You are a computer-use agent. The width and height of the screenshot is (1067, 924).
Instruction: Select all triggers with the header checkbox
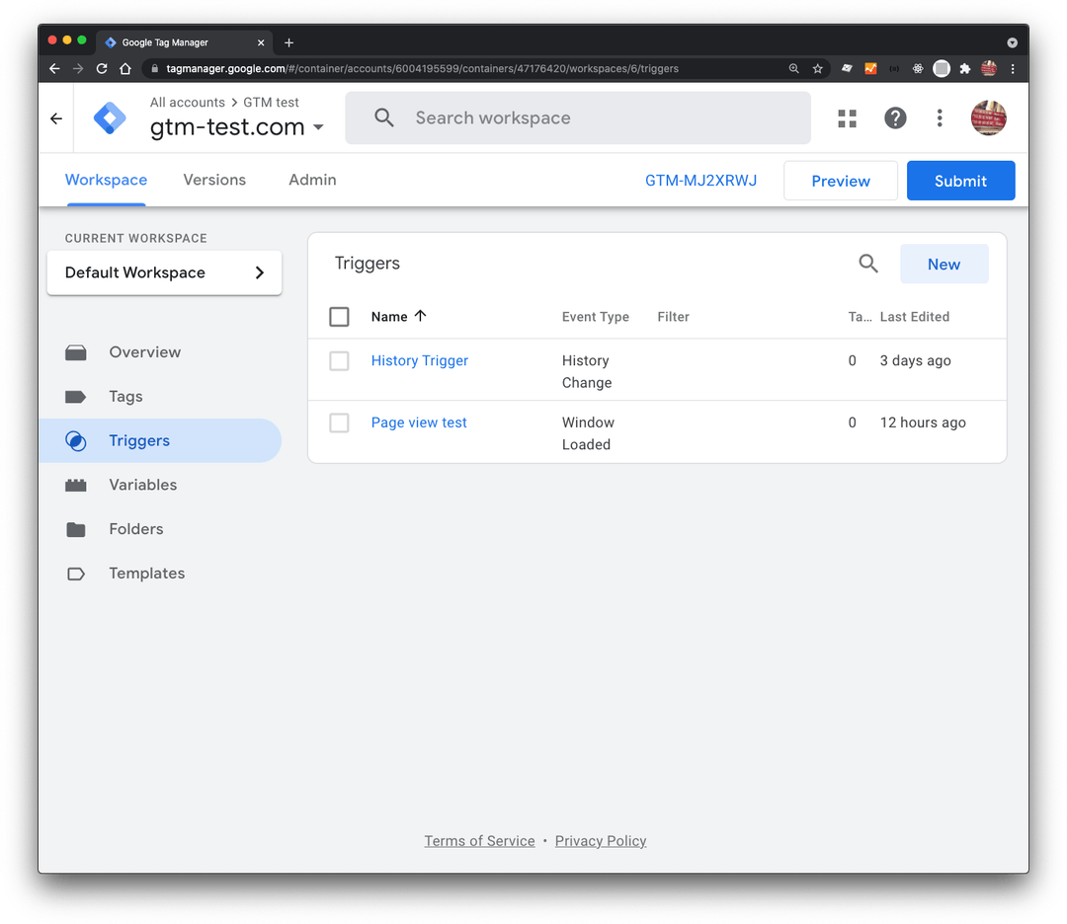pyautogui.click(x=339, y=316)
